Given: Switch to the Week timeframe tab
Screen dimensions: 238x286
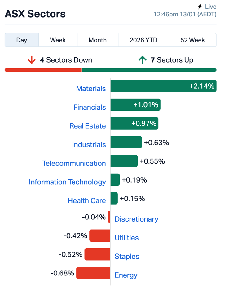Looking at the screenshot, I should (58, 40).
